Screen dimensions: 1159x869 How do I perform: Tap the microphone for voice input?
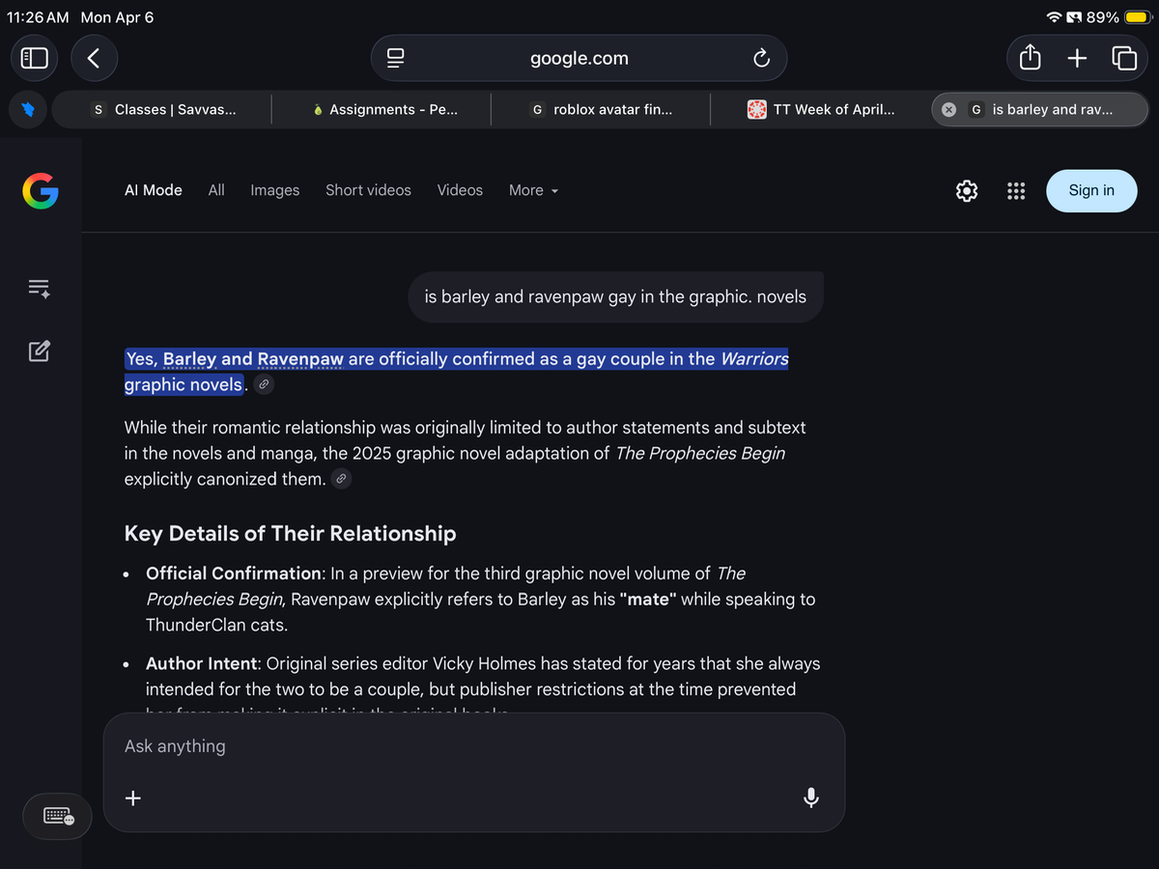coord(811,798)
